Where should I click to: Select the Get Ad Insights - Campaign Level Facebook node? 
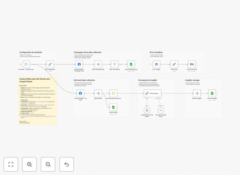[x=79, y=64]
